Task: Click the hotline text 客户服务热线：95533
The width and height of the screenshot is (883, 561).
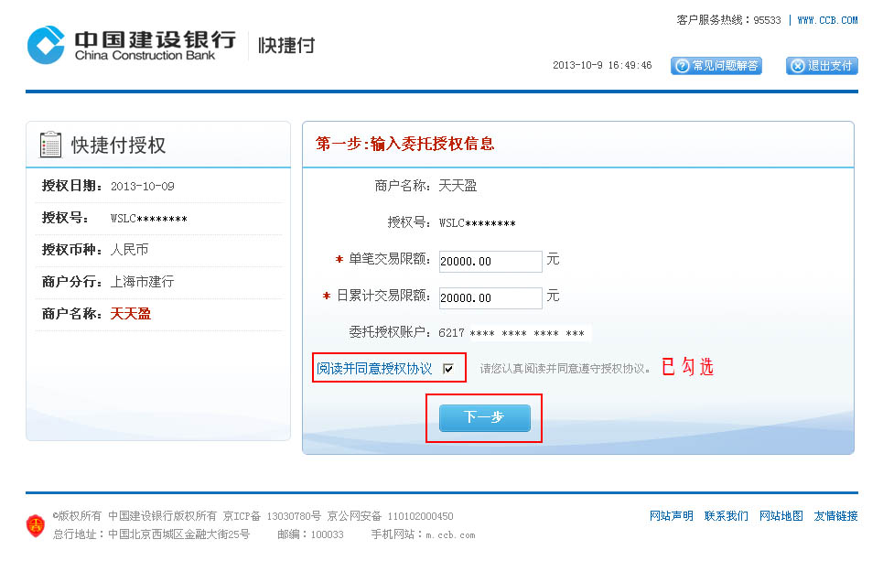Action: coord(728,20)
